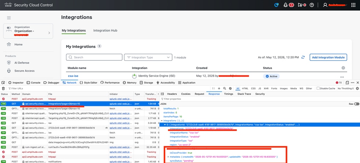Image resolution: width=360 pixels, height=163 pixels.
Task: Filter requests by JS
Action: click(x=259, y=88)
